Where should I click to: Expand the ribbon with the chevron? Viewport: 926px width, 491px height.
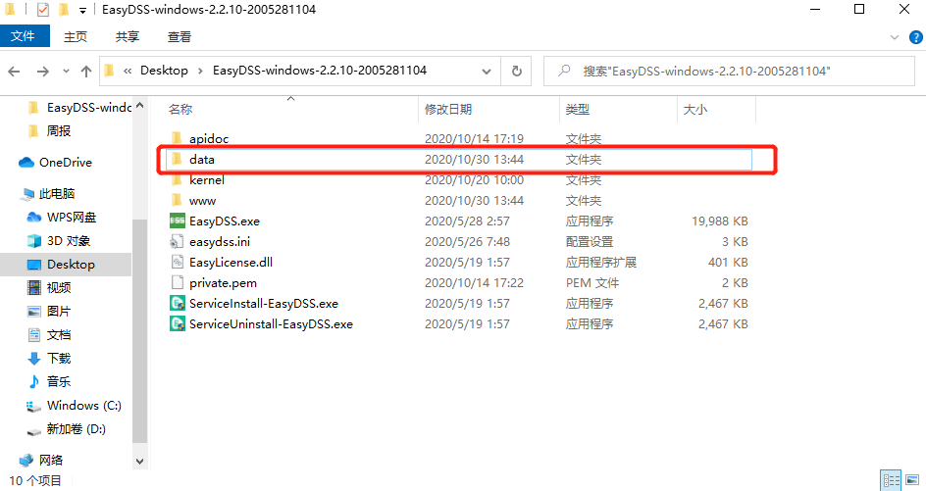pyautogui.click(x=894, y=37)
